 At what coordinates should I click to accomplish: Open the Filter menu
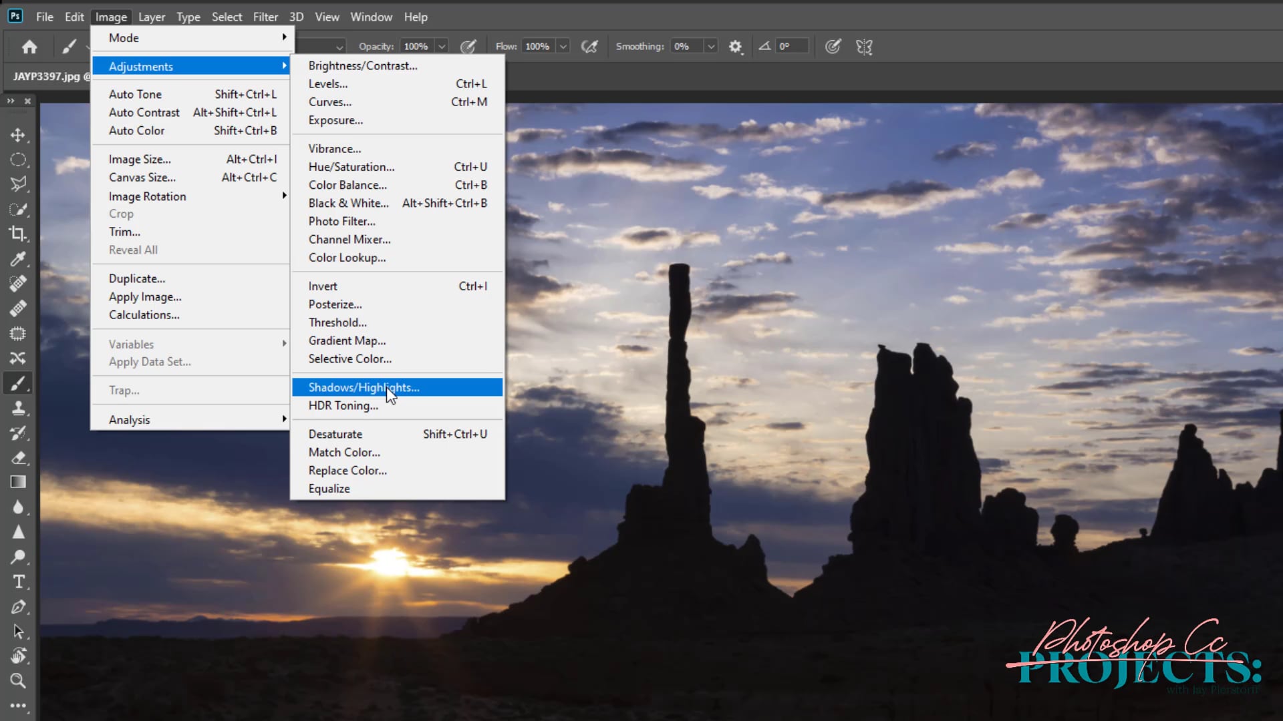click(x=265, y=17)
